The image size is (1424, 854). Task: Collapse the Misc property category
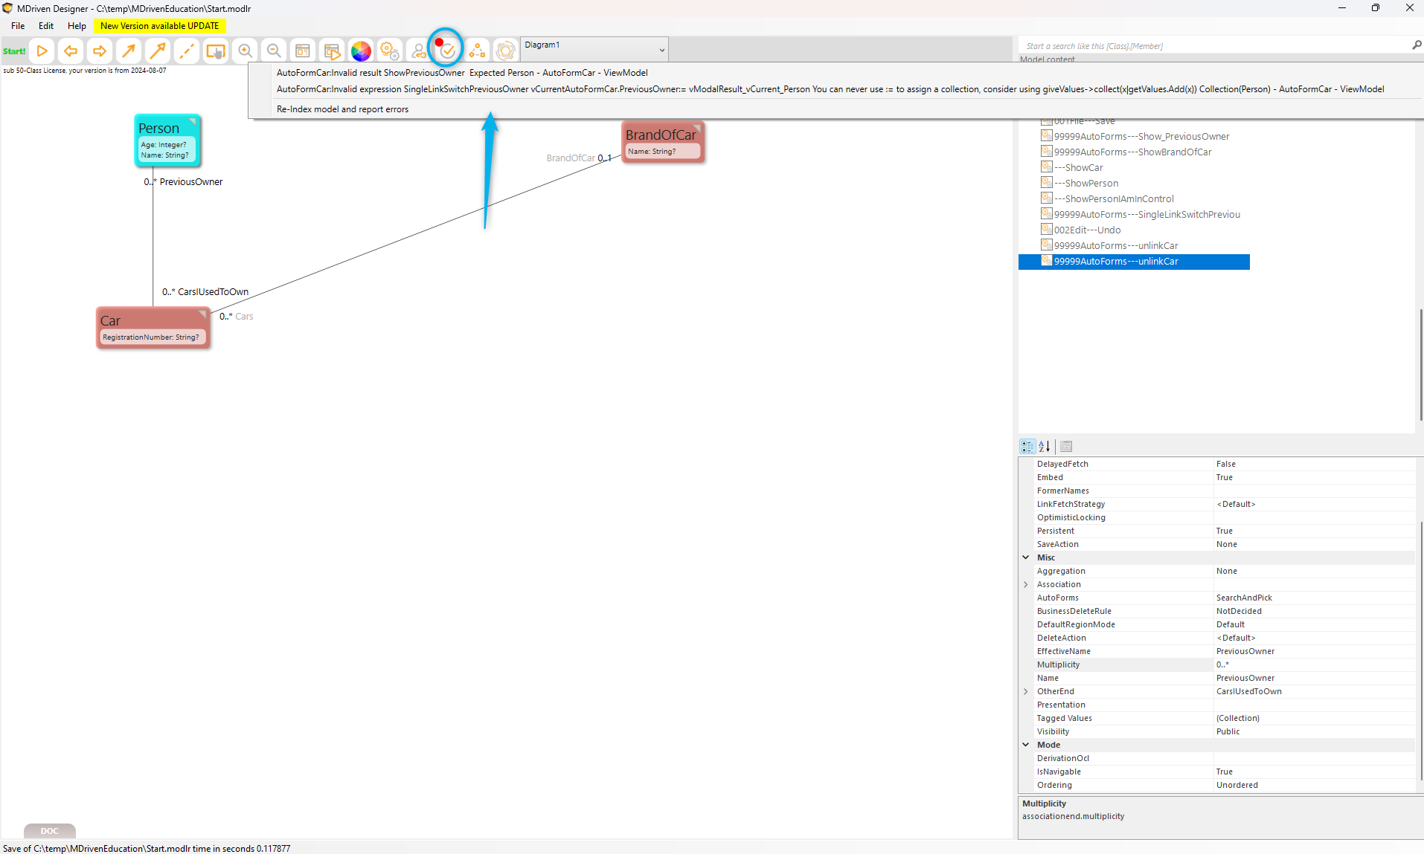coord(1026,557)
